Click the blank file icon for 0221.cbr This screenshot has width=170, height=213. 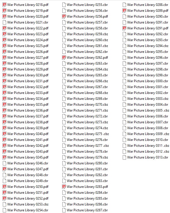[x=4, y=22]
